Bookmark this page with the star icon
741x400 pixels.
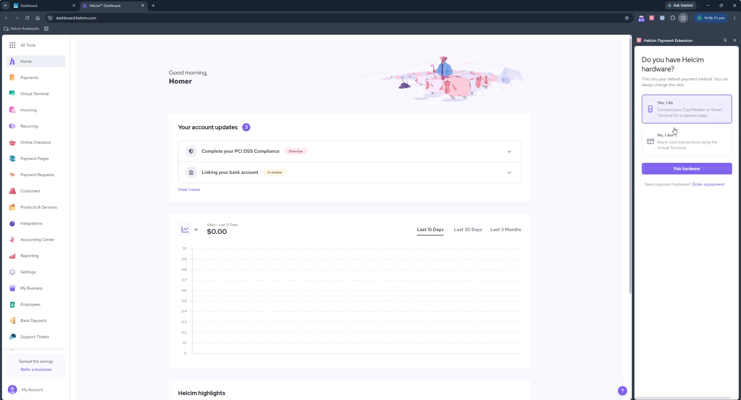[627, 18]
